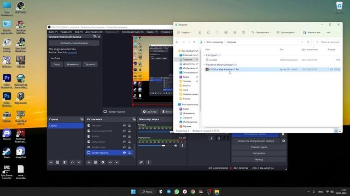350x196 pixels.
Task: Show the Захват игры source
Action: coord(124,148)
